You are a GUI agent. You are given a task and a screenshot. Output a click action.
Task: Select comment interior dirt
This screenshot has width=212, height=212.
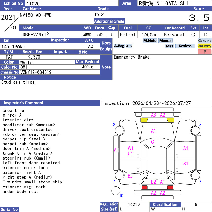point(18,120)
